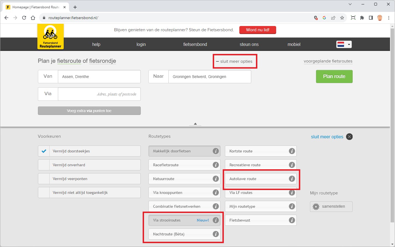395x247 pixels.
Task: Click the Google icon in address bar
Action: tap(324, 18)
